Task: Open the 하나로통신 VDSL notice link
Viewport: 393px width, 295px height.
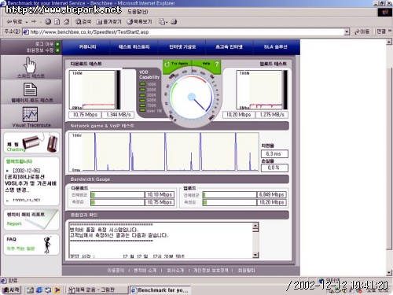Action: tap(31, 183)
